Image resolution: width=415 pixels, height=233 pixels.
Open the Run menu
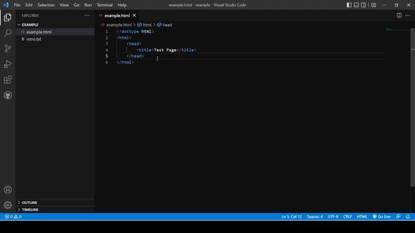tap(88, 5)
